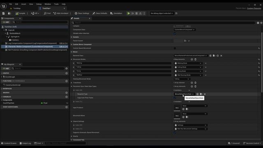
Task: Click the Custom Character parent class link
Action: click(x=254, y=8)
